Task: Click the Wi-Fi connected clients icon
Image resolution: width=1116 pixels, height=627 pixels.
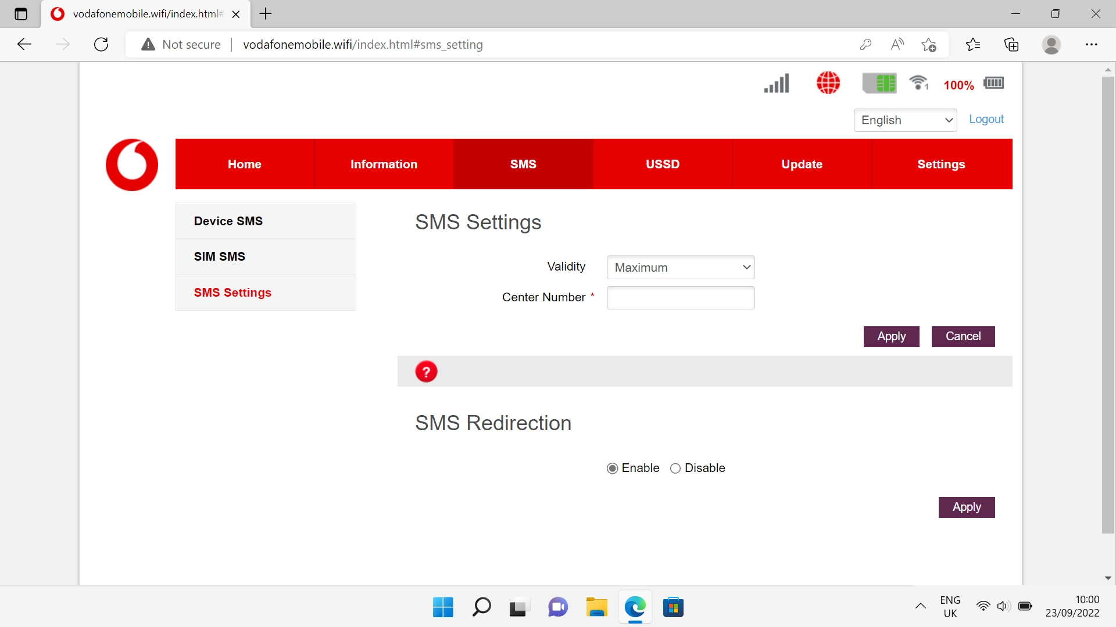Action: coord(918,83)
